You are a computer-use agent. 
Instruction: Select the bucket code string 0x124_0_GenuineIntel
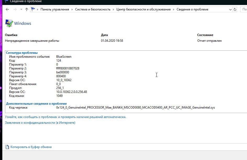[136, 108]
